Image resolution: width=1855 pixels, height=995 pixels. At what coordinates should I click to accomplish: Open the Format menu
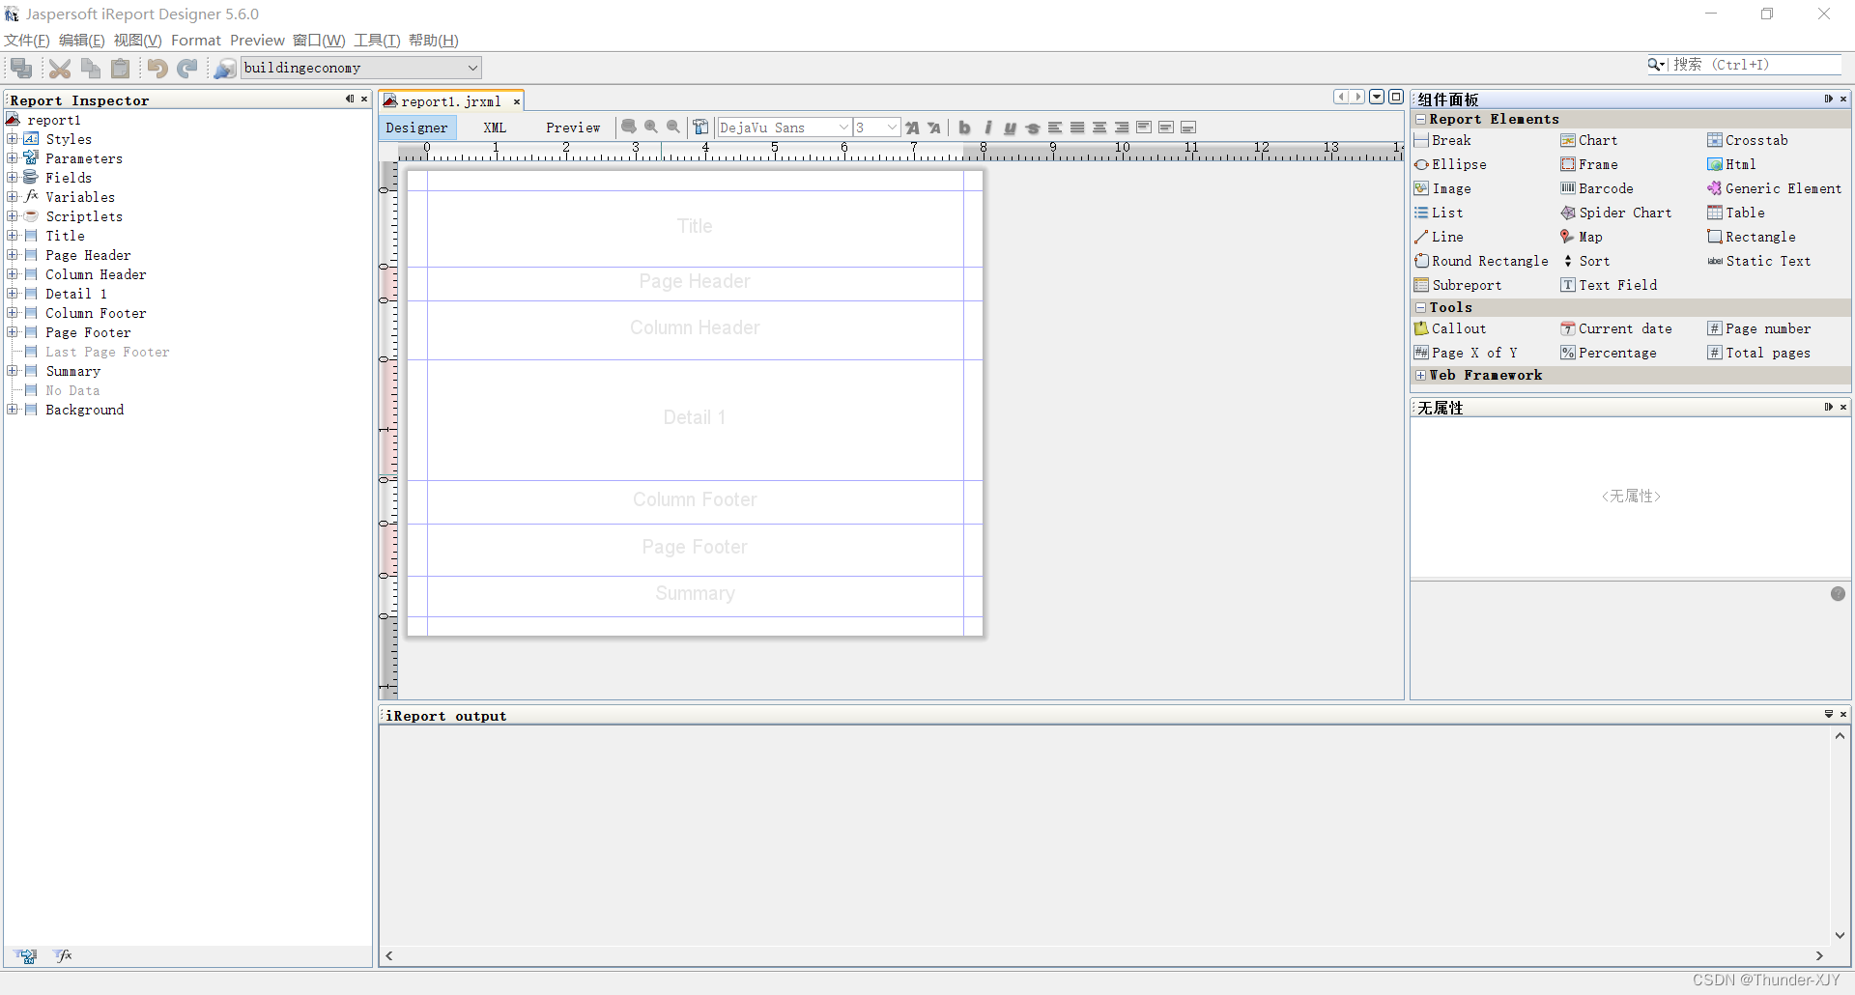point(196,40)
